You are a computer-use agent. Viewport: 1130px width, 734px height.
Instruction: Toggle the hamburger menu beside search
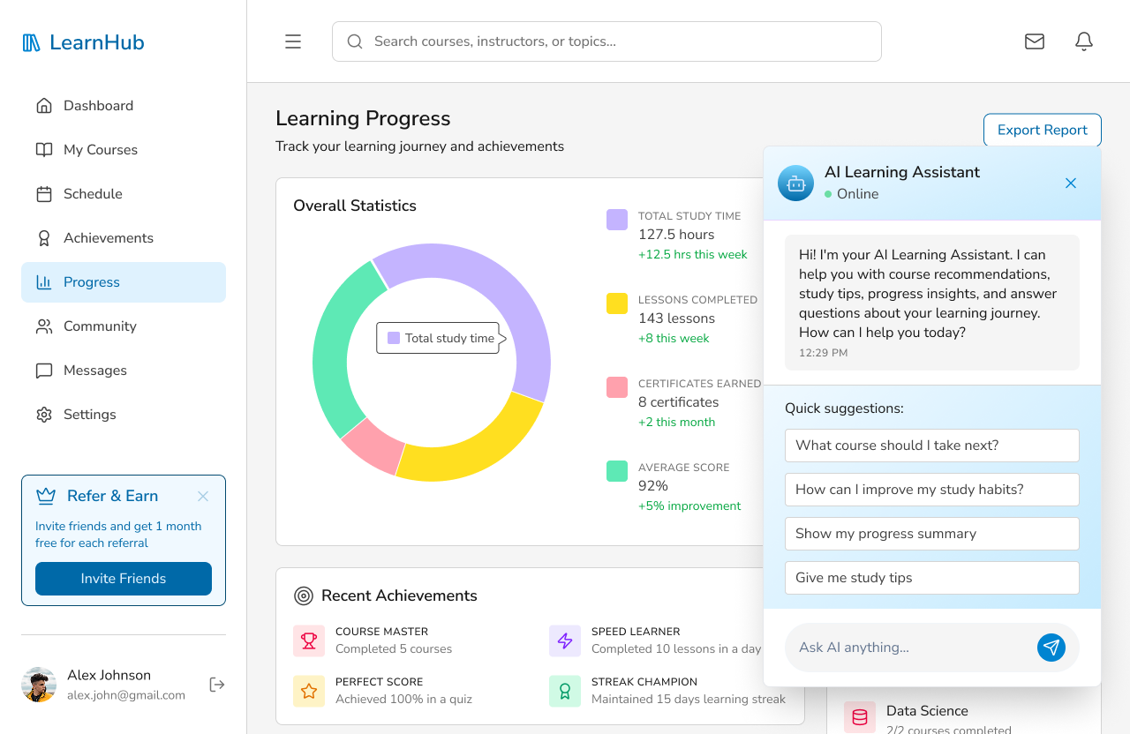(292, 41)
